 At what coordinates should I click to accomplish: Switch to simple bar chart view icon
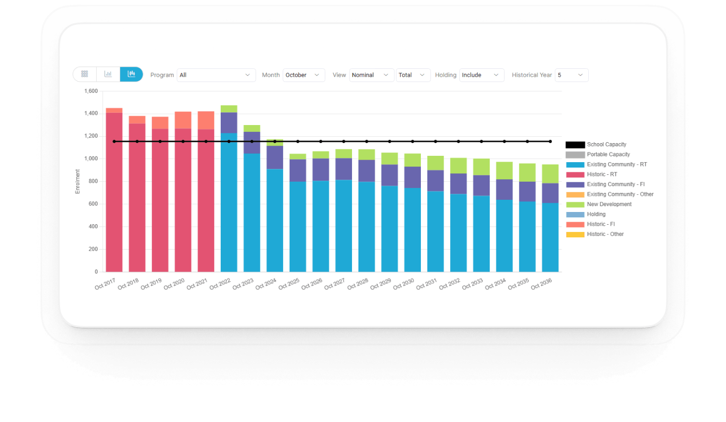[108, 74]
